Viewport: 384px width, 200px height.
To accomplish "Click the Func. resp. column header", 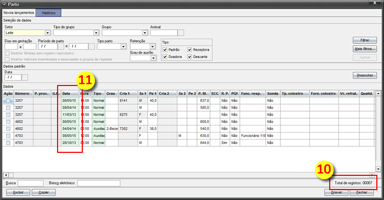I will pyautogui.click(x=252, y=93).
